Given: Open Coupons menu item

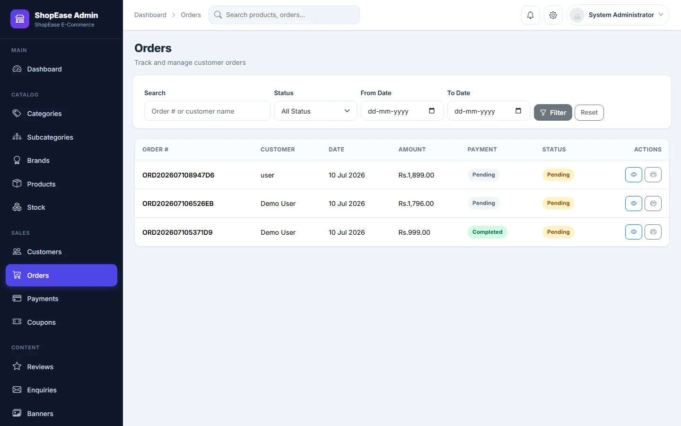Looking at the screenshot, I should pos(61,322).
